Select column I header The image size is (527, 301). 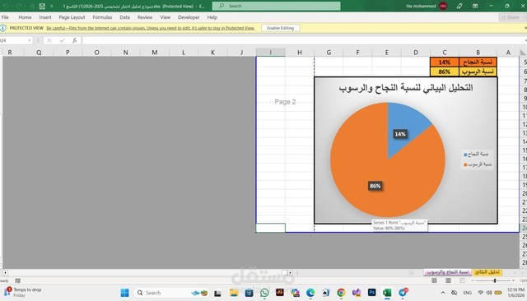pos(271,53)
